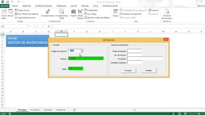Select the Principal sheet tab
This screenshot has width=205, height=115.
point(22,110)
